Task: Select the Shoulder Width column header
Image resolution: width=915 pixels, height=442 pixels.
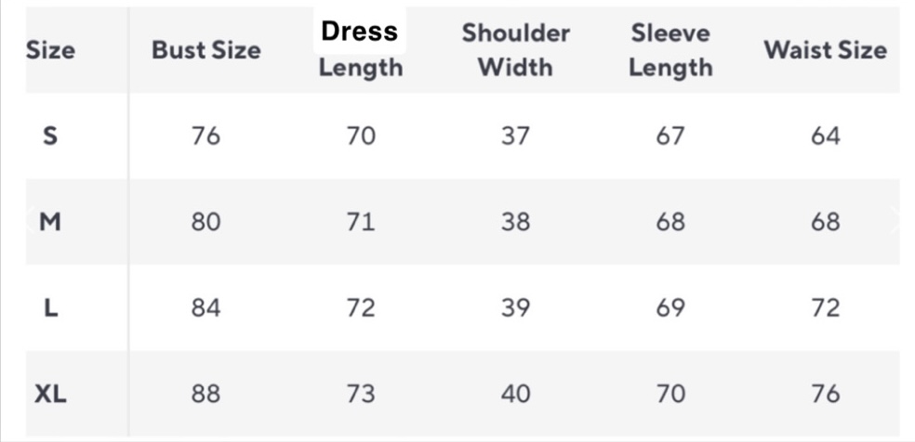Action: pyautogui.click(x=515, y=50)
